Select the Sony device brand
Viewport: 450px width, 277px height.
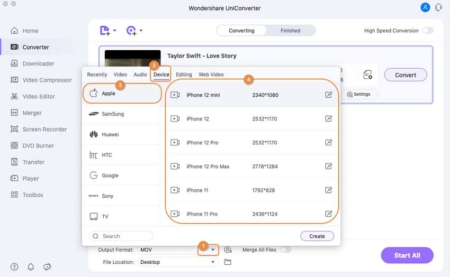click(121, 196)
